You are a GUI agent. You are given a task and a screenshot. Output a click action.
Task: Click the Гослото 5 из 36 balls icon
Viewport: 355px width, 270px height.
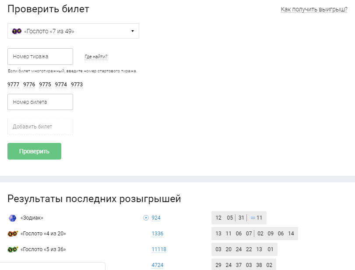coord(13,249)
